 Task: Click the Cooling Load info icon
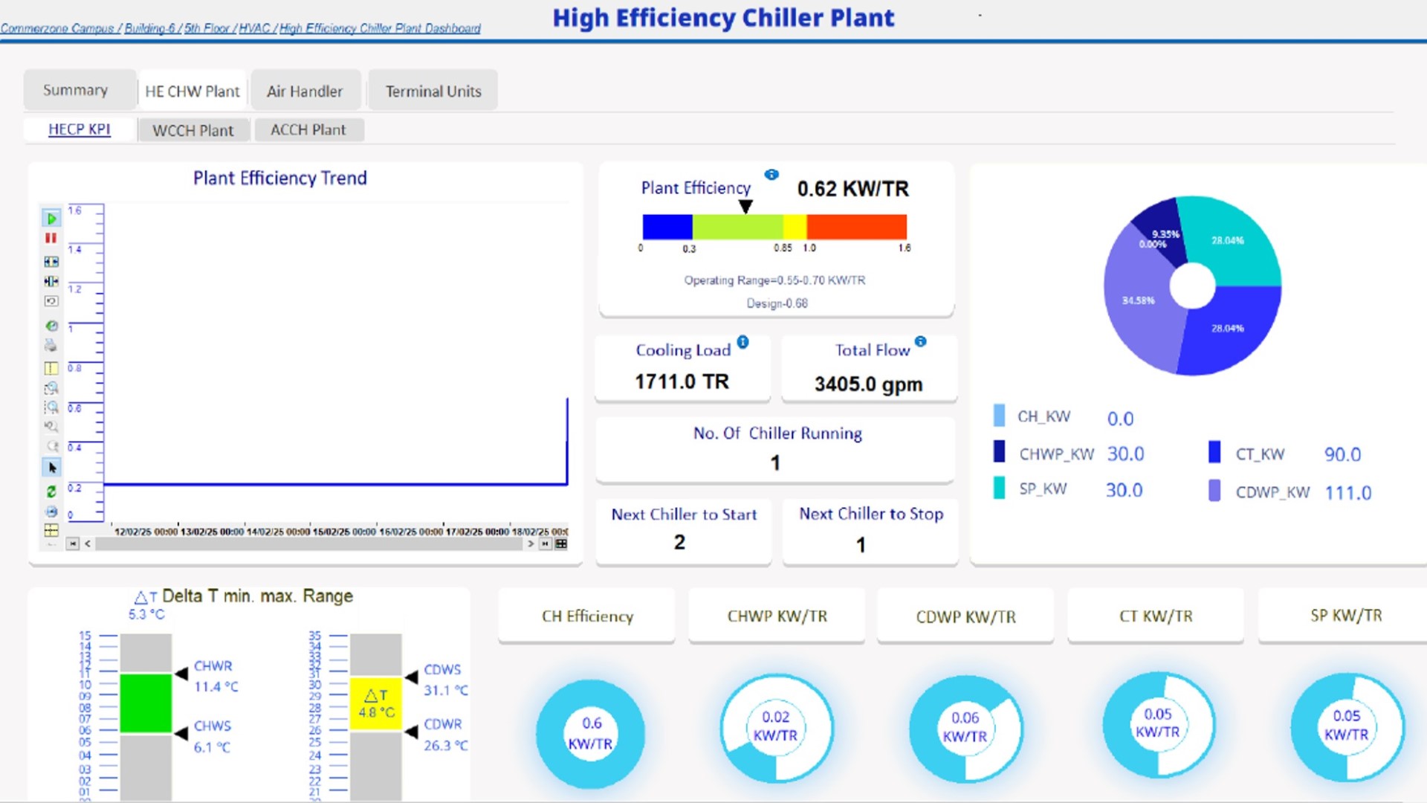pyautogui.click(x=742, y=342)
